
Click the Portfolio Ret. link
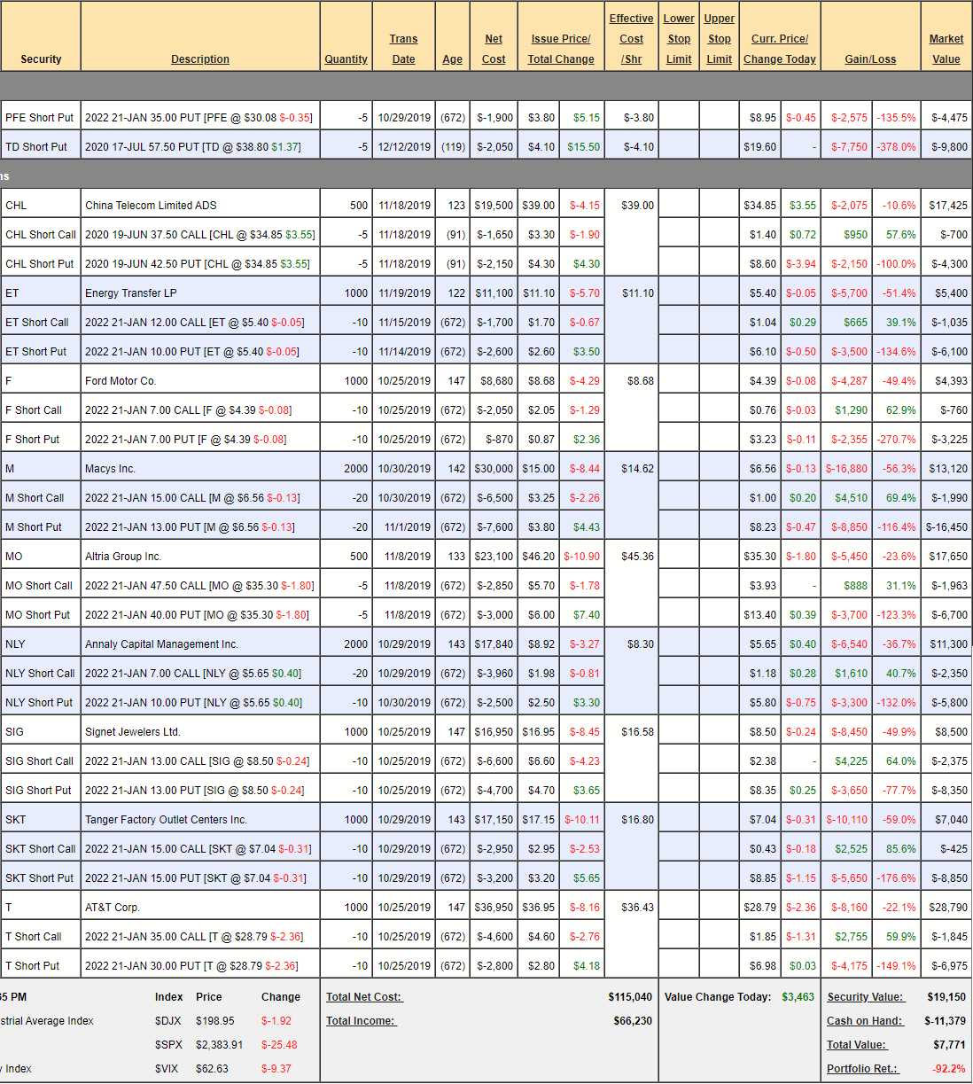861,1069
